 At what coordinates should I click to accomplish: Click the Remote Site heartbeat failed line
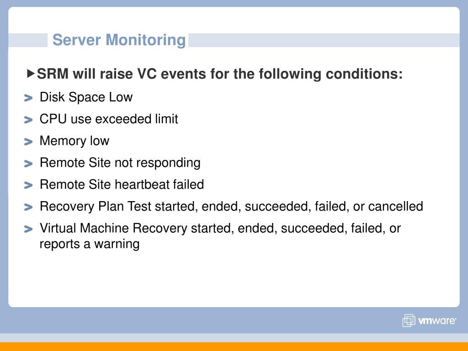pos(122,185)
